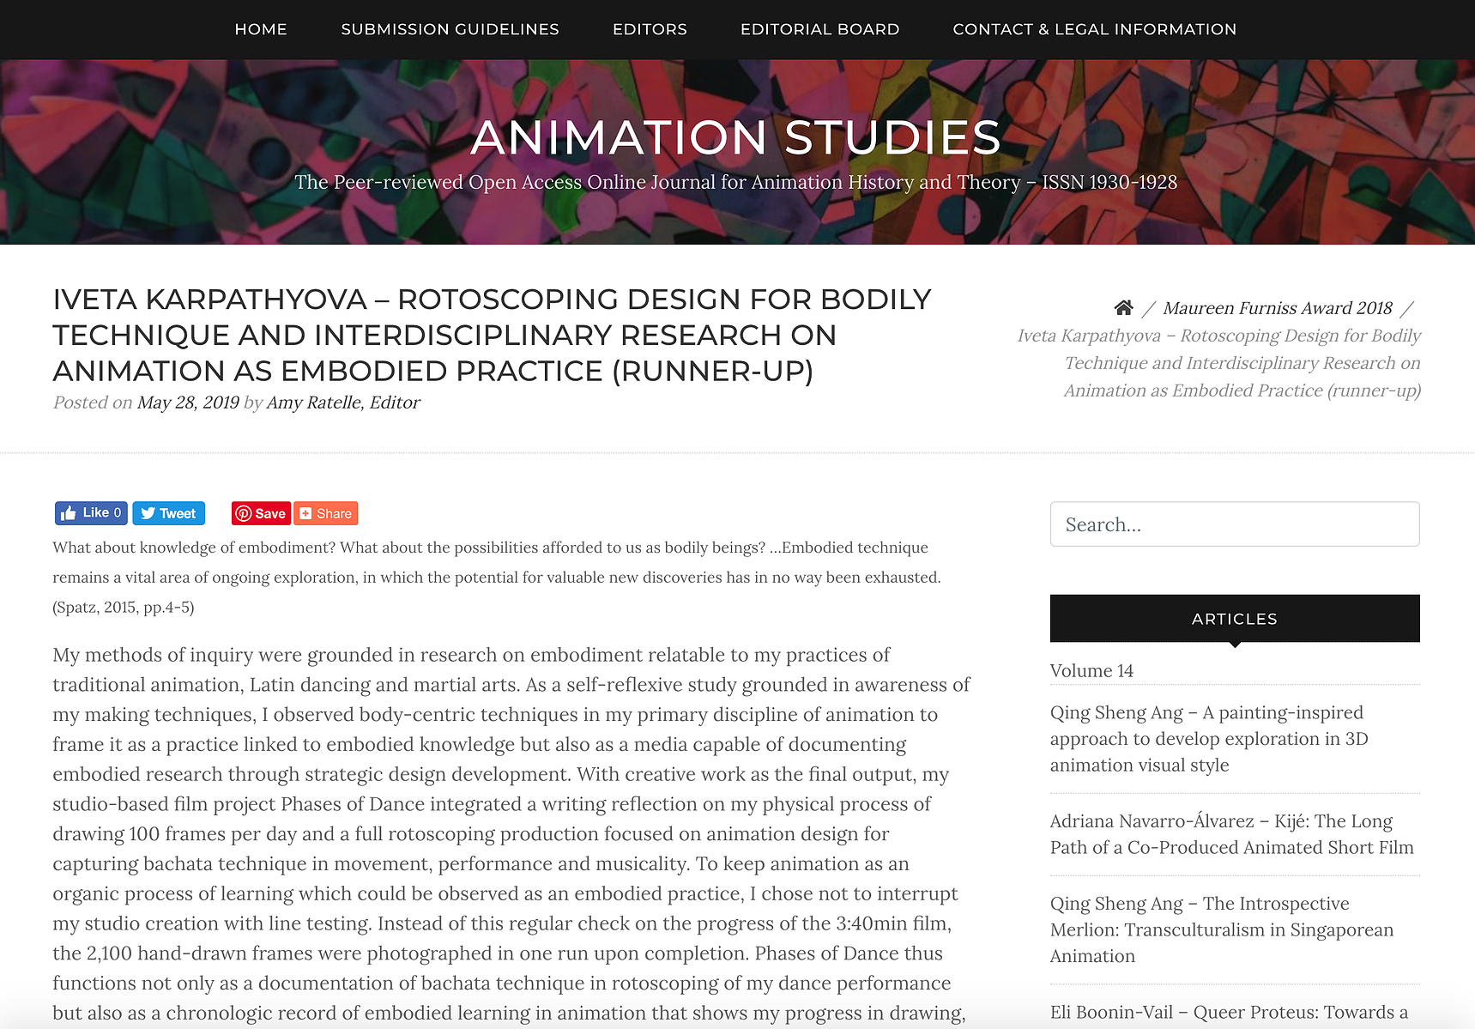Click the article headline text

point(492,335)
